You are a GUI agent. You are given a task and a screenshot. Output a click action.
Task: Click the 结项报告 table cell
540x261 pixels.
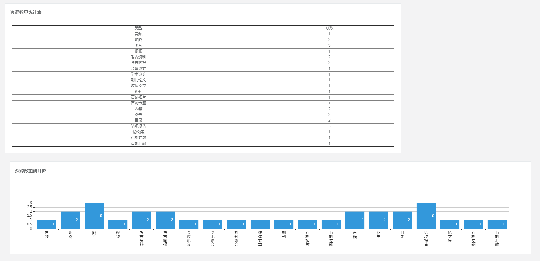tap(138, 126)
